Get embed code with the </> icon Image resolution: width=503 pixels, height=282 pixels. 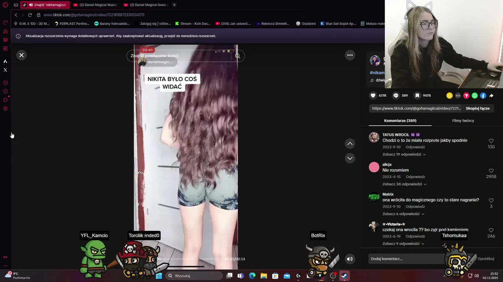click(x=458, y=96)
